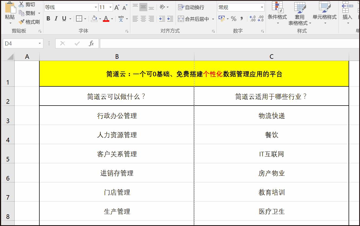Select cell 教育培训
The width and height of the screenshot is (360, 226).
pos(271,192)
